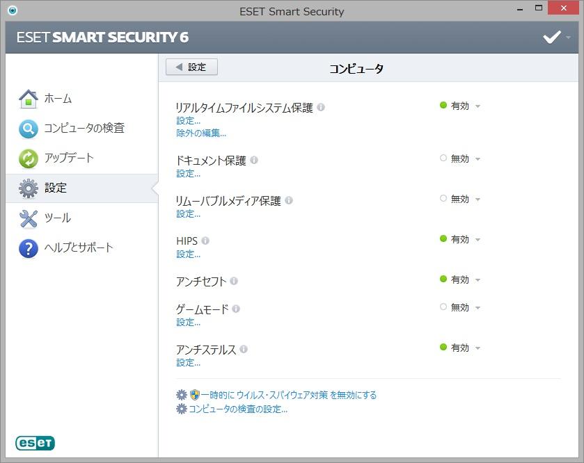The height and width of the screenshot is (463, 584).
Task: Click the Help and Support question icon
Action: pyautogui.click(x=28, y=248)
